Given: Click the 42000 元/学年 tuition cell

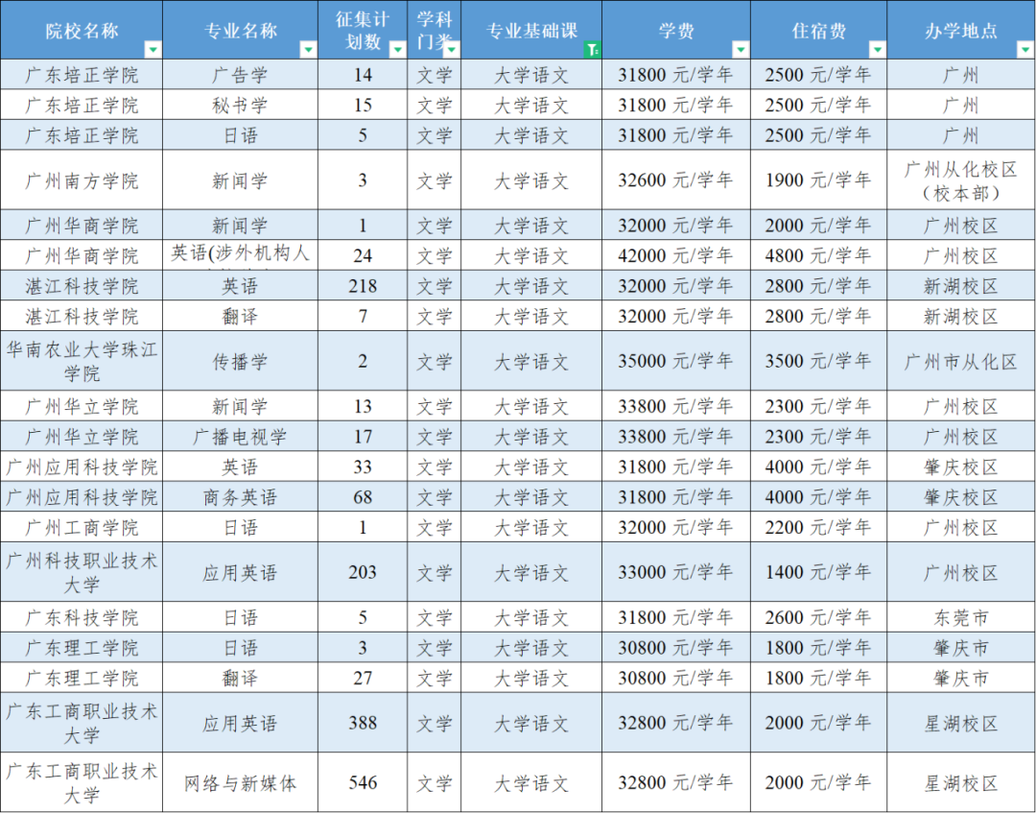Looking at the screenshot, I should (x=676, y=255).
